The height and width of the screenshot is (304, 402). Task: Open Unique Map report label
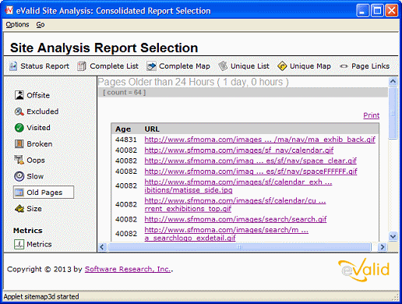tap(310, 66)
